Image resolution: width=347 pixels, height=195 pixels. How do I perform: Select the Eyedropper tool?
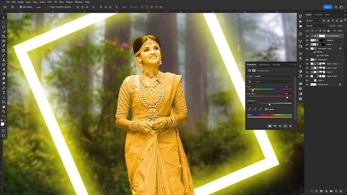click(x=4, y=45)
